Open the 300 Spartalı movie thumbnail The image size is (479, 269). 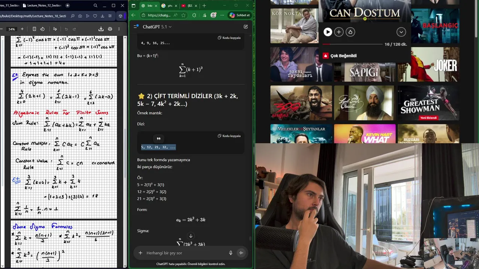[x=301, y=103]
